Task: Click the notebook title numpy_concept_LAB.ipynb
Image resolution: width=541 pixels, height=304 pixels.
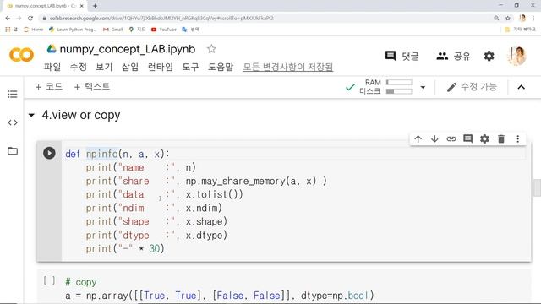Action: (x=128, y=49)
